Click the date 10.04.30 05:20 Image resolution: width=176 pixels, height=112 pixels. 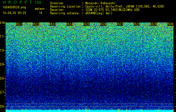[14, 13]
